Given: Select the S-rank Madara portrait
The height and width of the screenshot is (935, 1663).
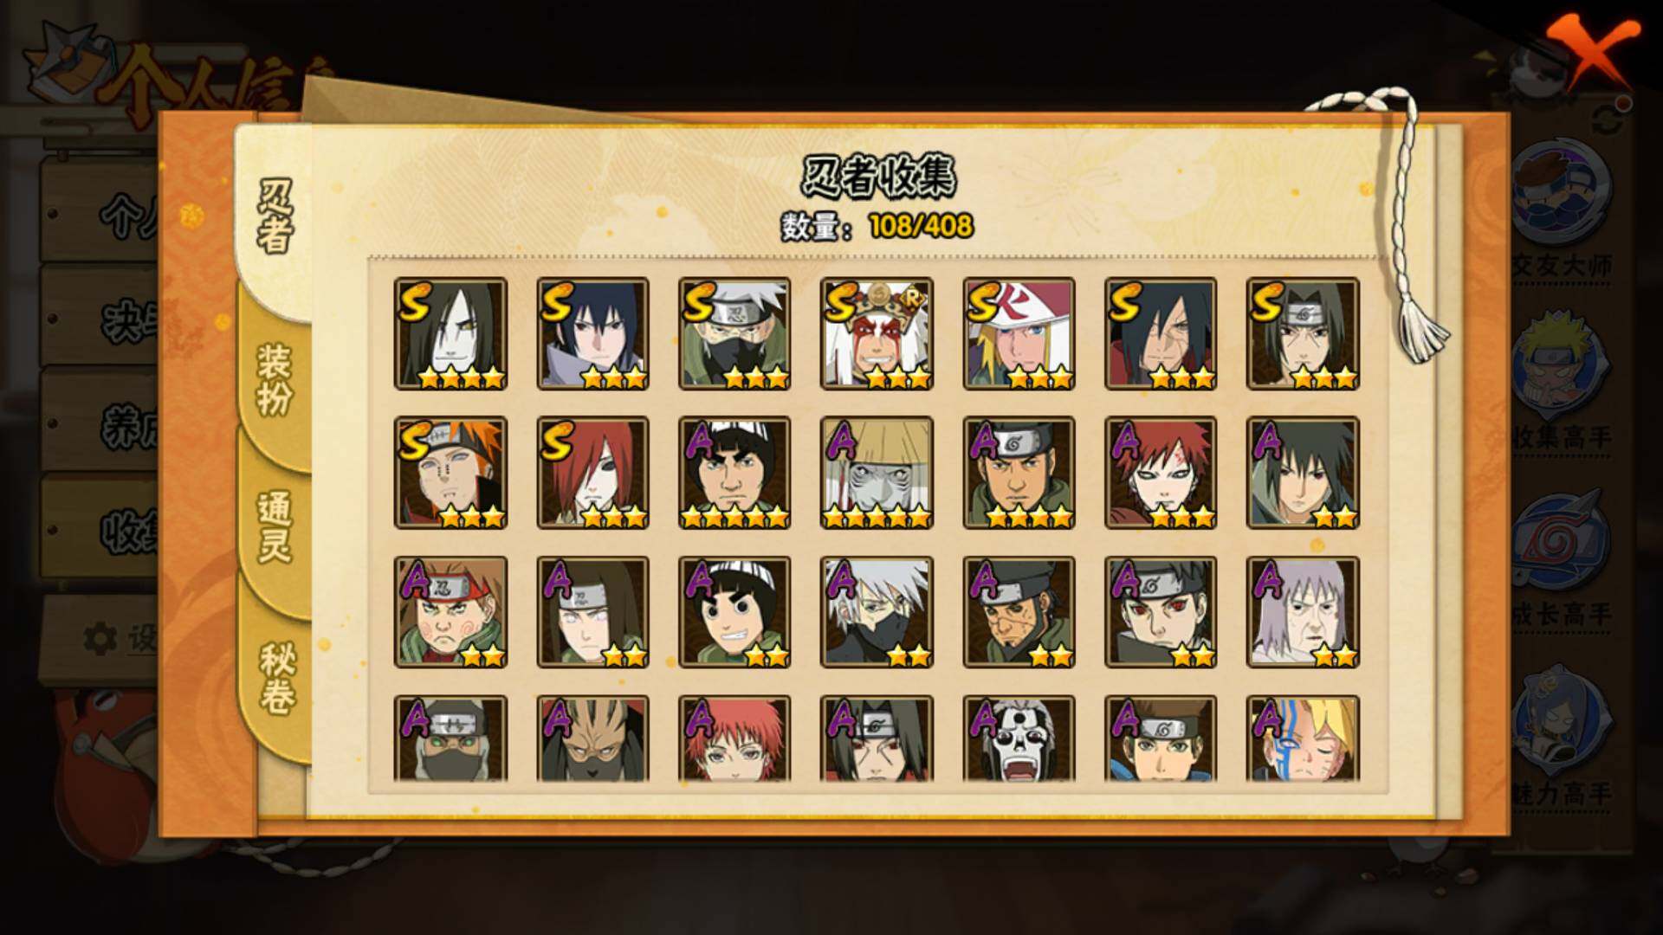Looking at the screenshot, I should click(x=1161, y=333).
